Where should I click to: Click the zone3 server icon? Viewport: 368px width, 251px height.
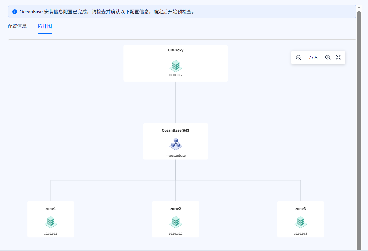(x=301, y=222)
